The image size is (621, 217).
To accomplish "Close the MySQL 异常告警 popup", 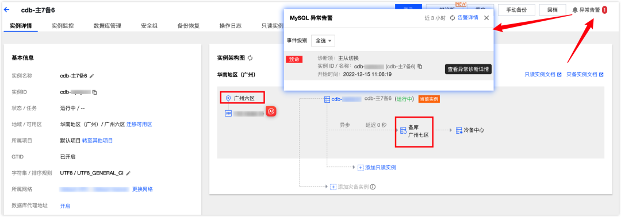I will [x=486, y=18].
